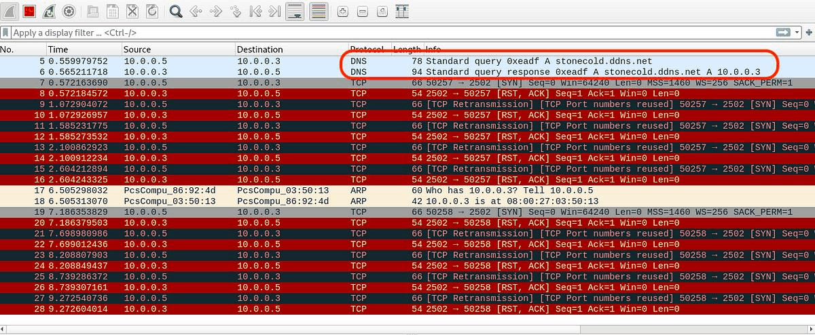Select packet 16 at time 2.604243325
This screenshot has width=815, height=335.
[x=407, y=180]
